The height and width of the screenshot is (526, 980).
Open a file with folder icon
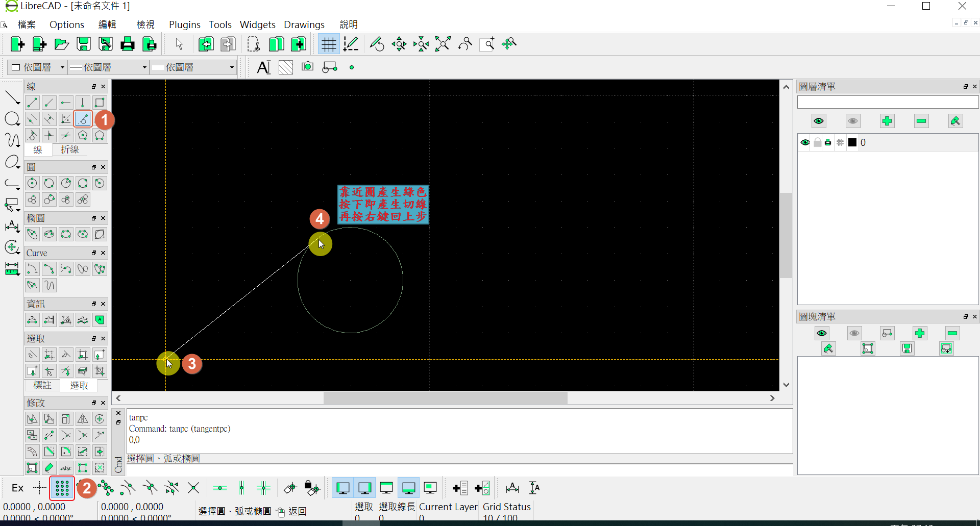[62, 44]
